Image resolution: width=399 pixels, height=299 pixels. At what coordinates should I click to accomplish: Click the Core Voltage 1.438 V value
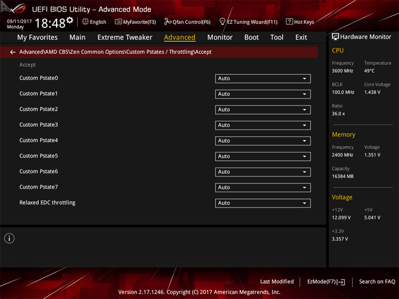pos(372,92)
